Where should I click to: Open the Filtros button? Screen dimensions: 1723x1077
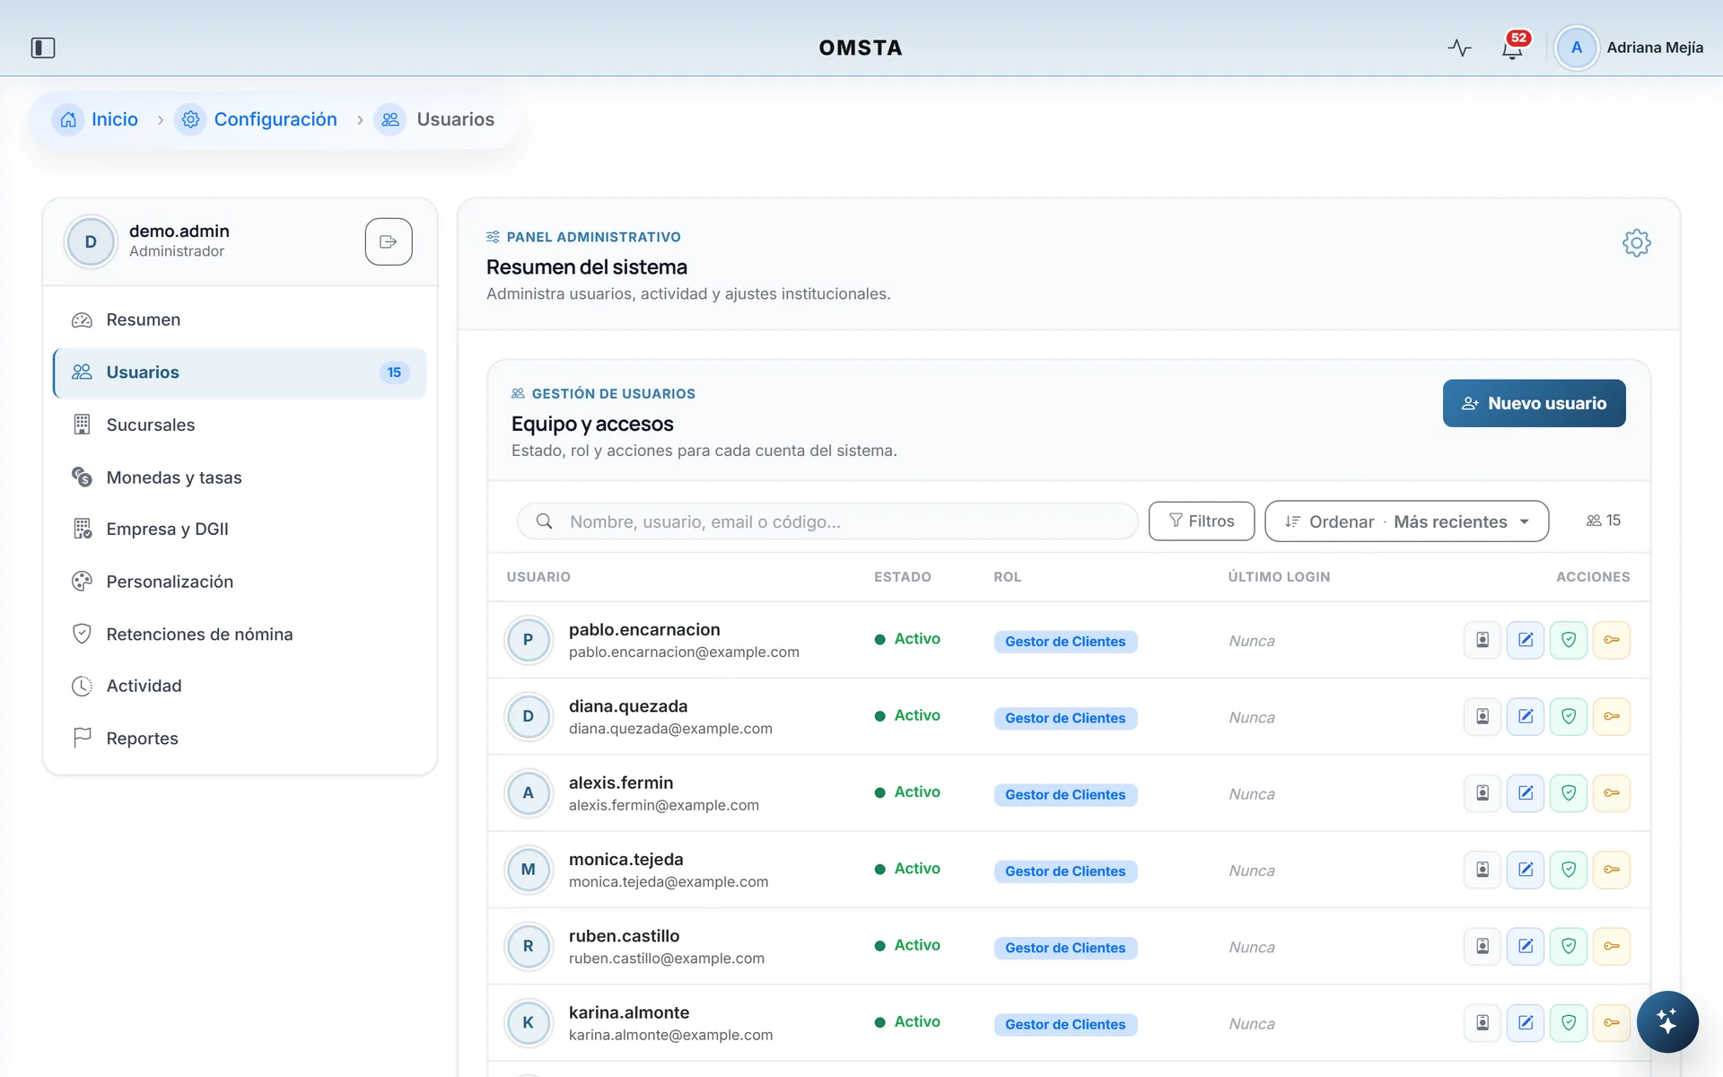click(x=1201, y=521)
